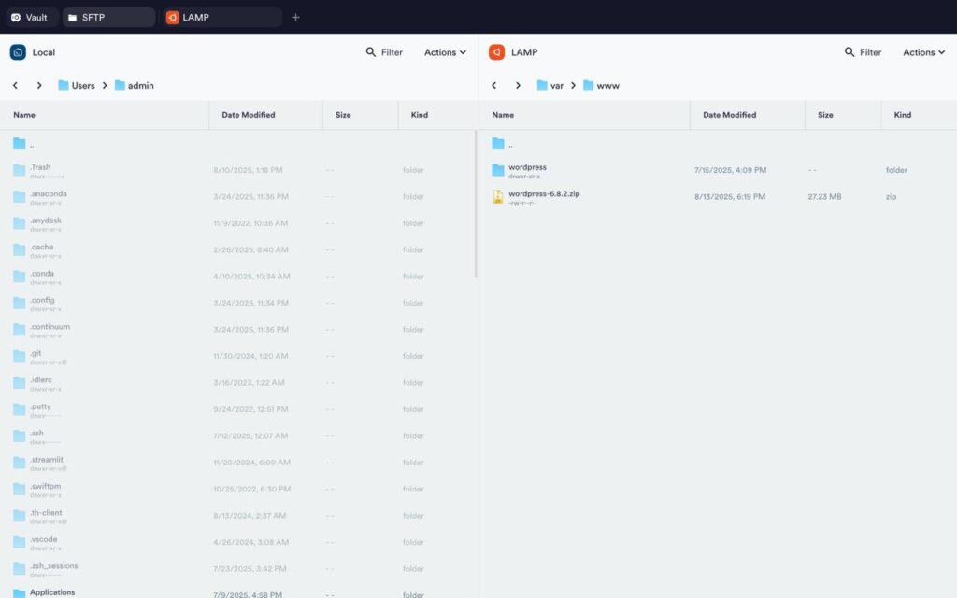This screenshot has height=598, width=957.
Task: Sort LAMP files by Kind column
Action: 903,115
